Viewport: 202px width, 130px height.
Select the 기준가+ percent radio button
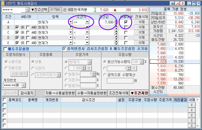(x=66, y=80)
